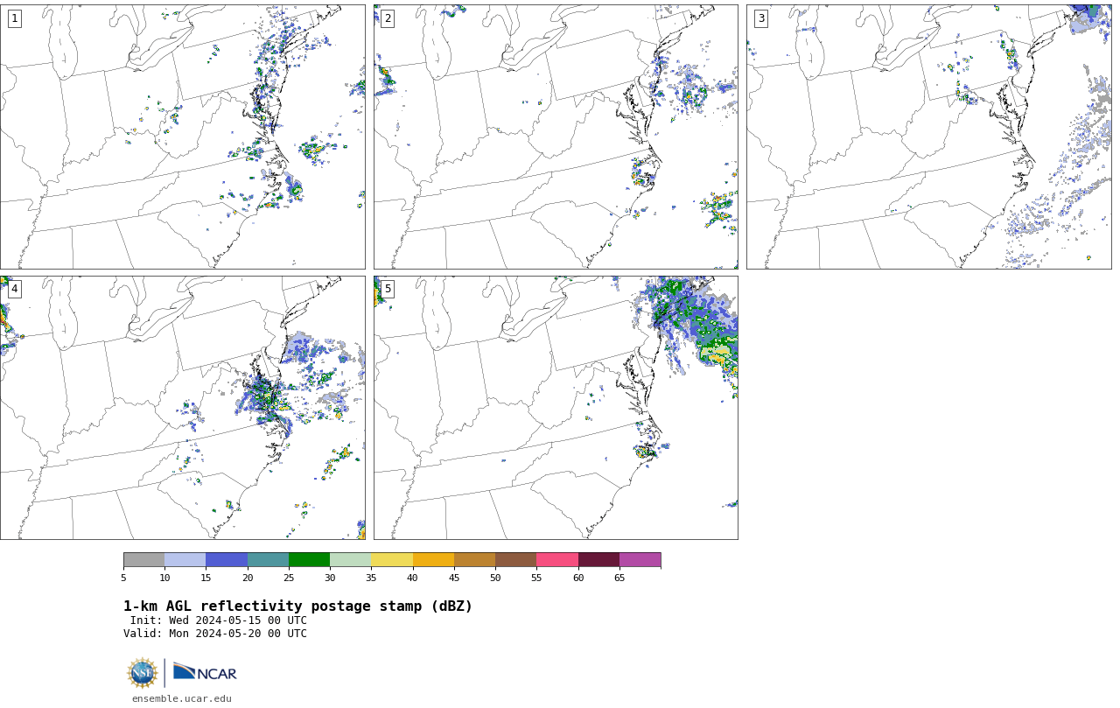Screen dimensions: 1120x708
Task: Click the colorbar tick label '35'
Action: point(371,578)
